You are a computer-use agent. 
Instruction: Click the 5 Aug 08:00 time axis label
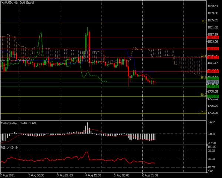[x=122, y=175]
